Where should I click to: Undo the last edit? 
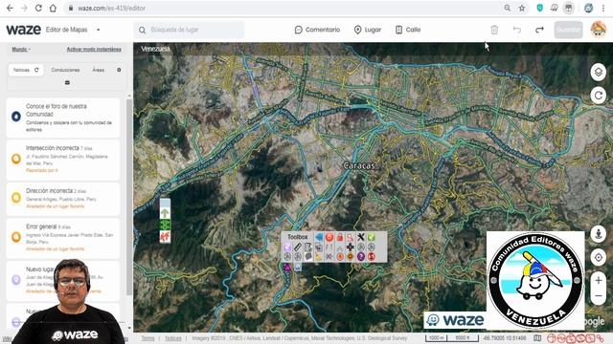(x=517, y=30)
